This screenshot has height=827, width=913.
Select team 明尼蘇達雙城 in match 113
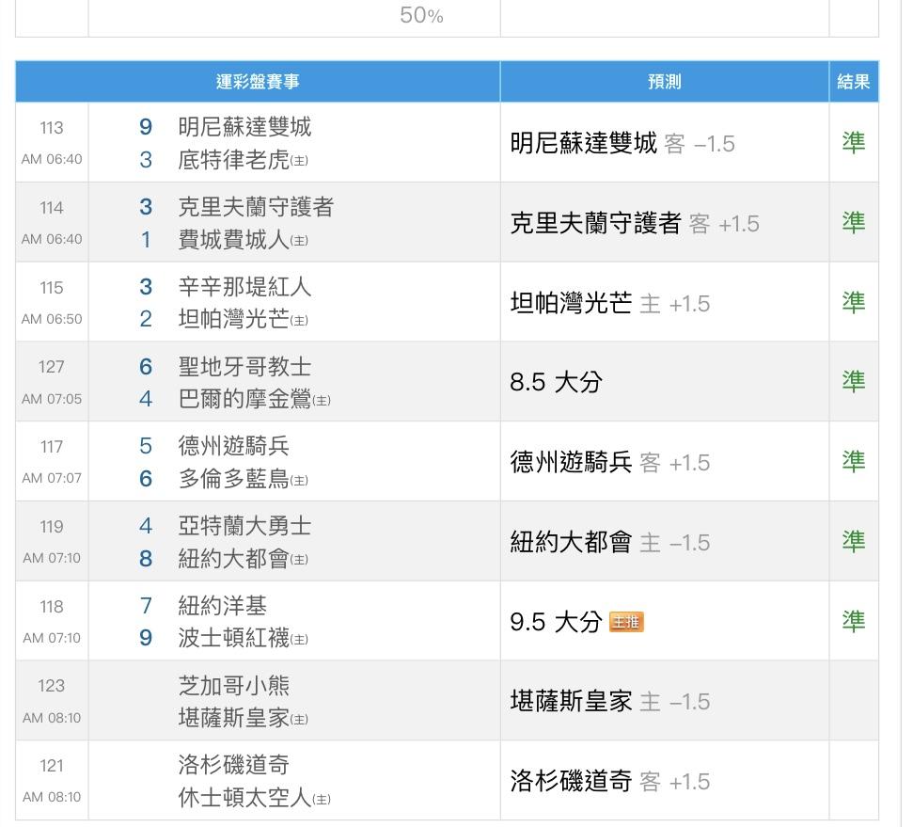244,126
